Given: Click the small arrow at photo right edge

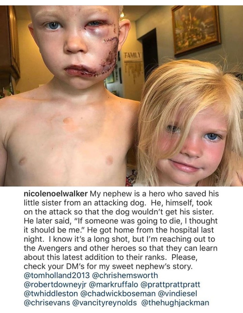Looking at the screenshot, I should 242,114.
